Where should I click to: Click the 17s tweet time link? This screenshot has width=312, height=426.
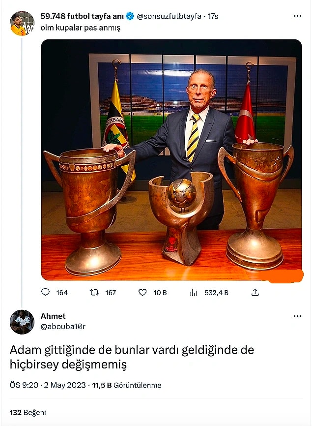point(213,16)
